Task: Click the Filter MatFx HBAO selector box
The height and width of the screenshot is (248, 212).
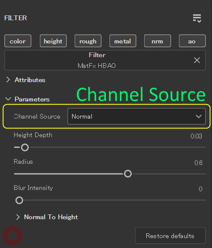Action: [105, 60]
